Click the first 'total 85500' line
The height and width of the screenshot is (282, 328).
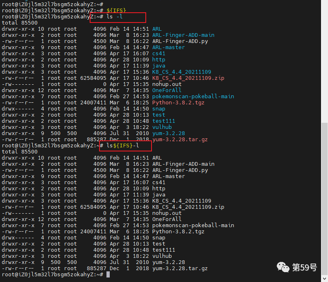point(20,23)
